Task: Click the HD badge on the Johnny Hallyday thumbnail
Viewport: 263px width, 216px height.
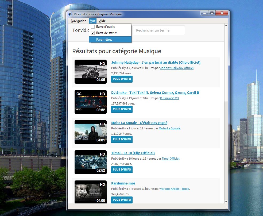Action: coord(102,64)
